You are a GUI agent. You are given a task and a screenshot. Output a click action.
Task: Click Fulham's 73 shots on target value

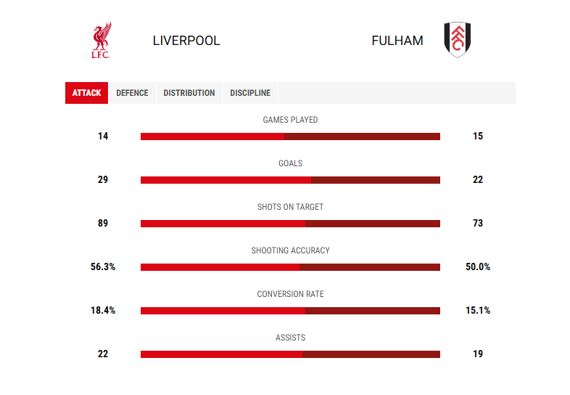pyautogui.click(x=478, y=223)
